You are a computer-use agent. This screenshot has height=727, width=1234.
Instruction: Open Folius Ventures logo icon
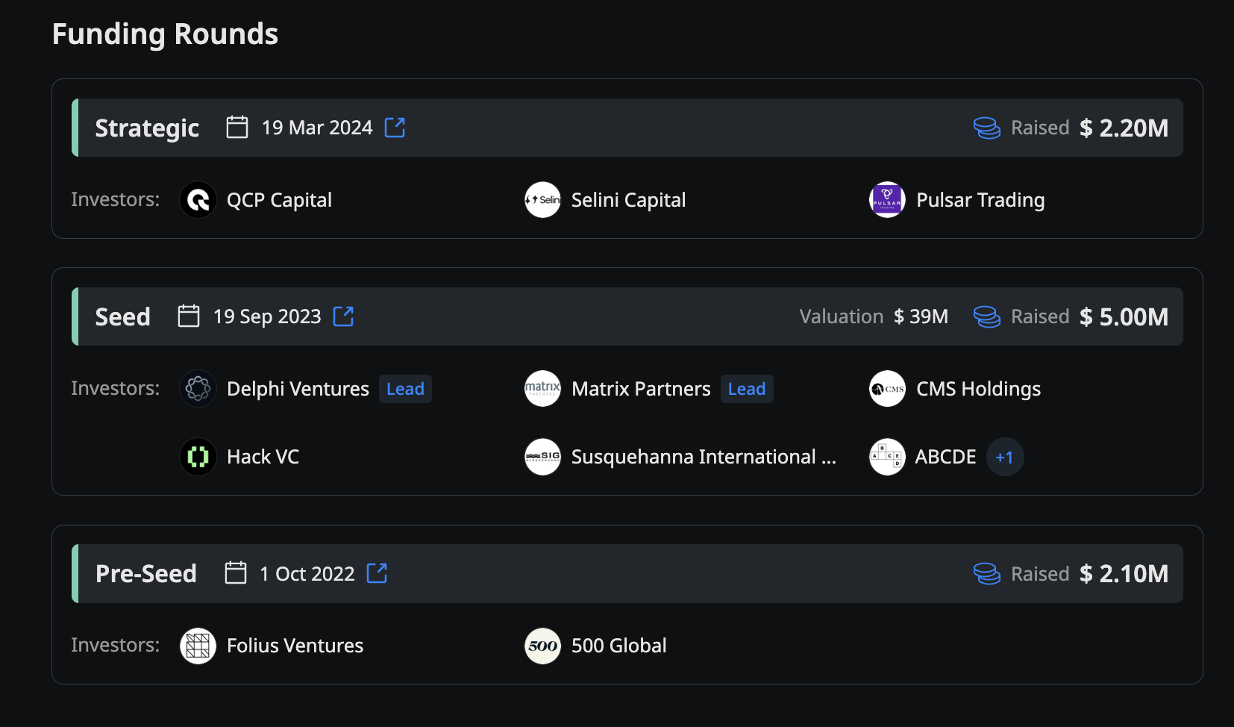coord(198,646)
